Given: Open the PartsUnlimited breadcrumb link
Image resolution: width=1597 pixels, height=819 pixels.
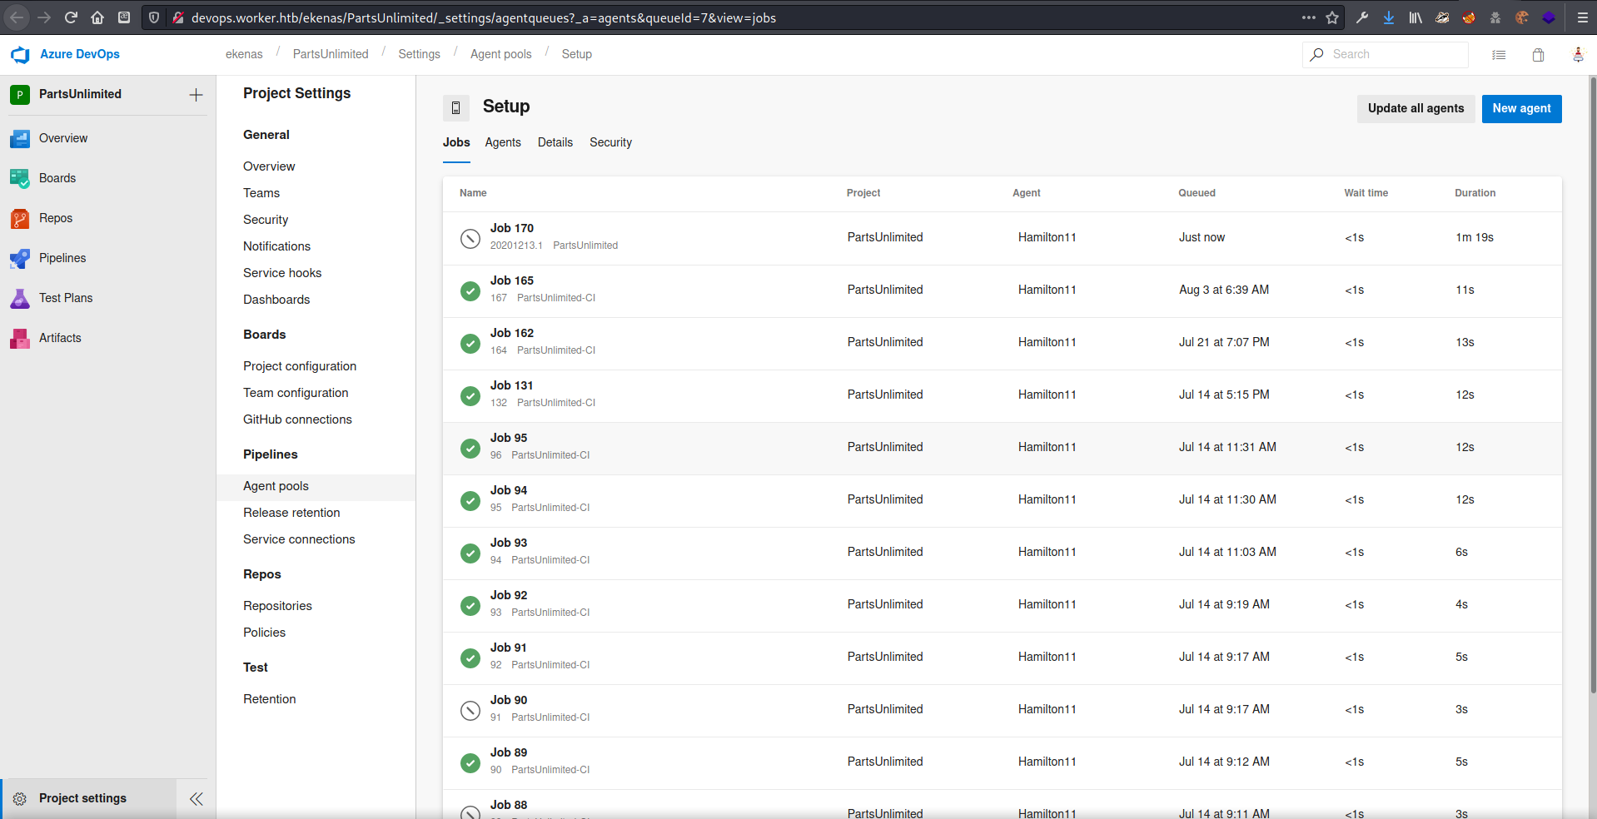Looking at the screenshot, I should pyautogui.click(x=331, y=54).
